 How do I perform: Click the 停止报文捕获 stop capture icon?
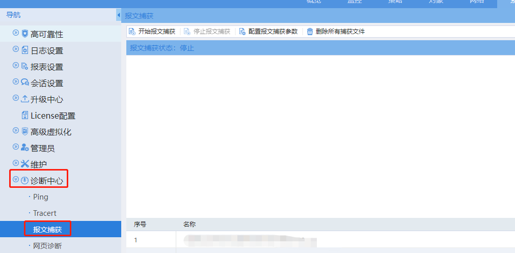point(187,32)
